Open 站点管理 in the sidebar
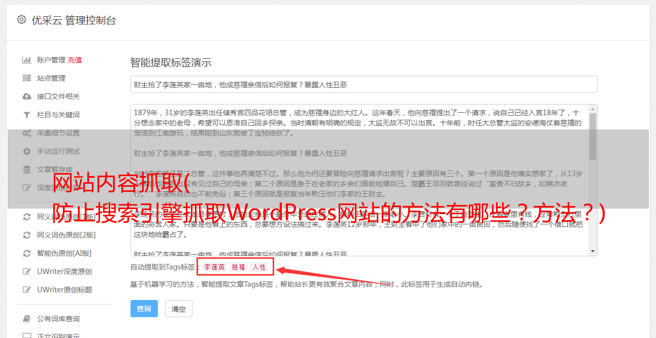 coord(51,78)
